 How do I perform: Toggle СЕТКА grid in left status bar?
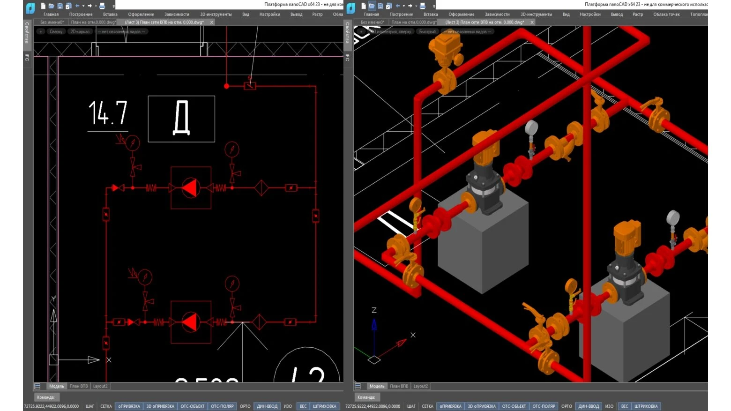[x=106, y=406]
